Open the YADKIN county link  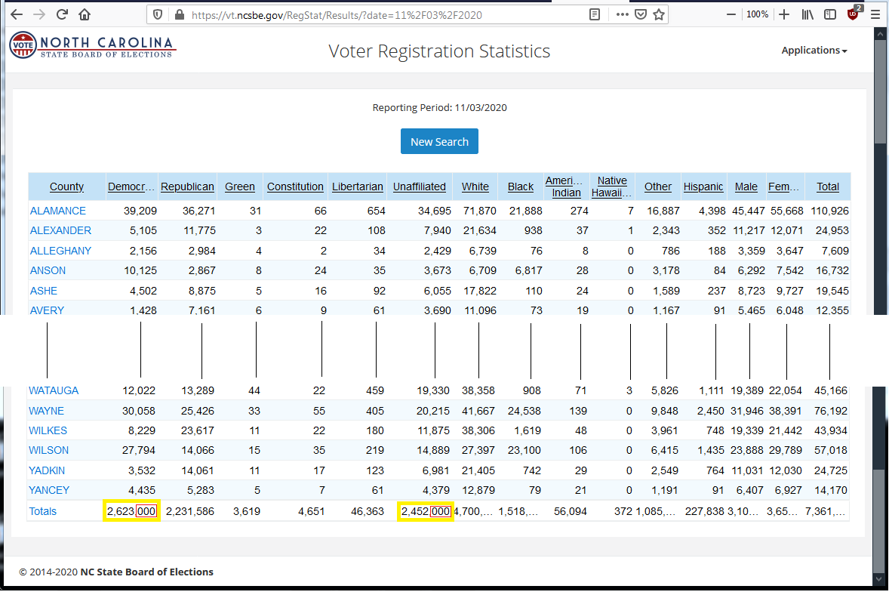(x=47, y=470)
